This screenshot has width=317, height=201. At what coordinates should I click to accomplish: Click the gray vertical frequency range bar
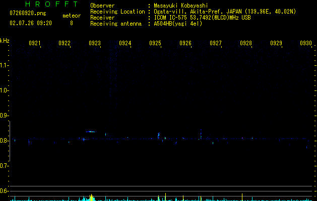10,141
